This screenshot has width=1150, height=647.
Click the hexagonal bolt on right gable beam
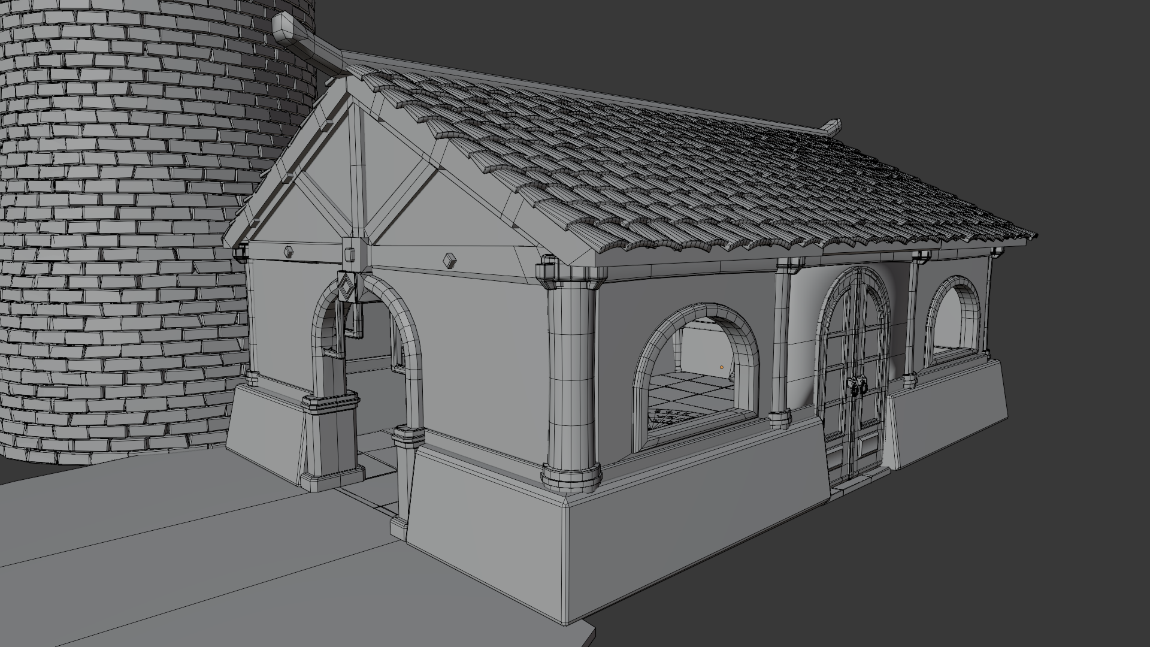449,259
